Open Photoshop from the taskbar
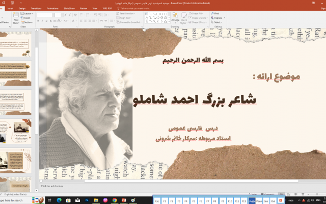326x204 pixels. click(x=87, y=200)
